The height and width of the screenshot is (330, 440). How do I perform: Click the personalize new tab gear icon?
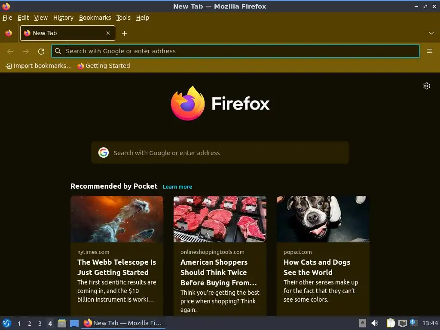(427, 86)
